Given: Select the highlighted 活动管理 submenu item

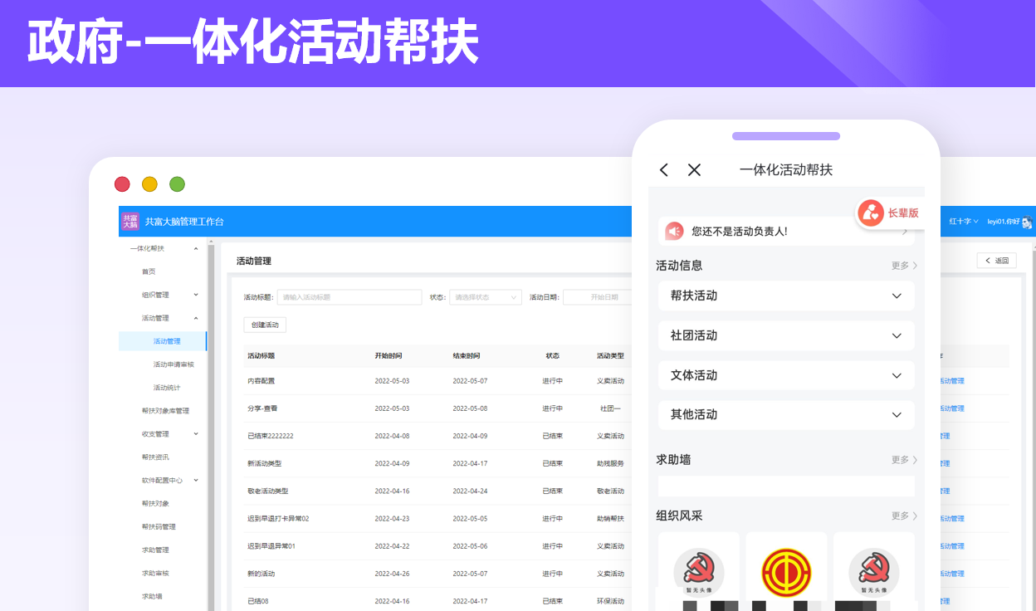Looking at the screenshot, I should pyautogui.click(x=163, y=341).
